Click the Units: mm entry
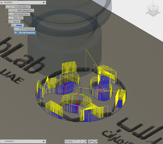The image size is (163, 144). click(x=16, y=18)
